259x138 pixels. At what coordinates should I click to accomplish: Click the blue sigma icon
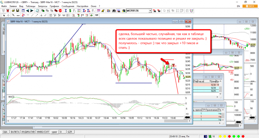66,11
